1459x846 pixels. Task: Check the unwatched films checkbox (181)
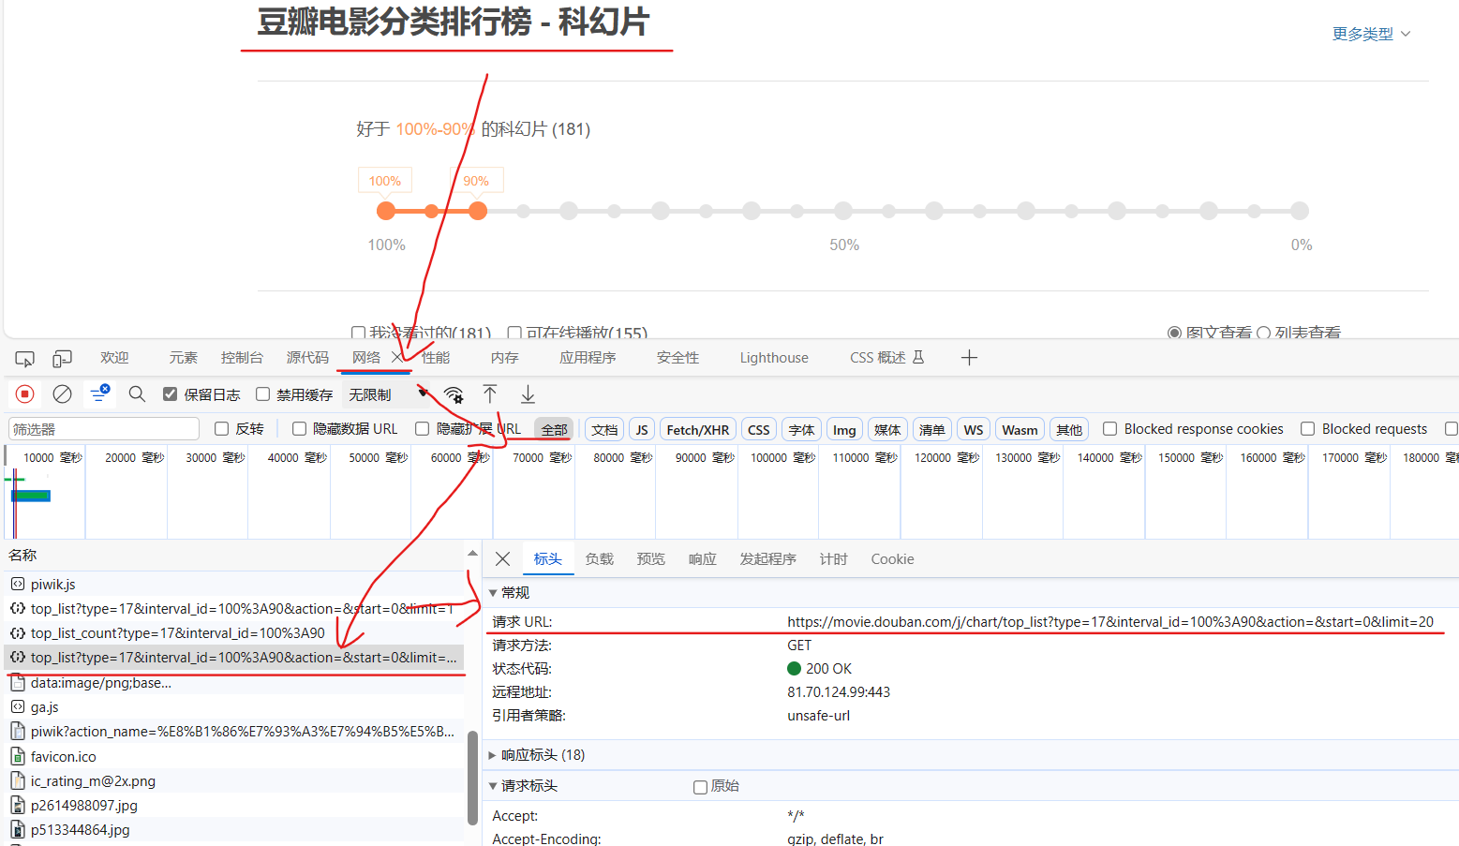[x=358, y=333]
